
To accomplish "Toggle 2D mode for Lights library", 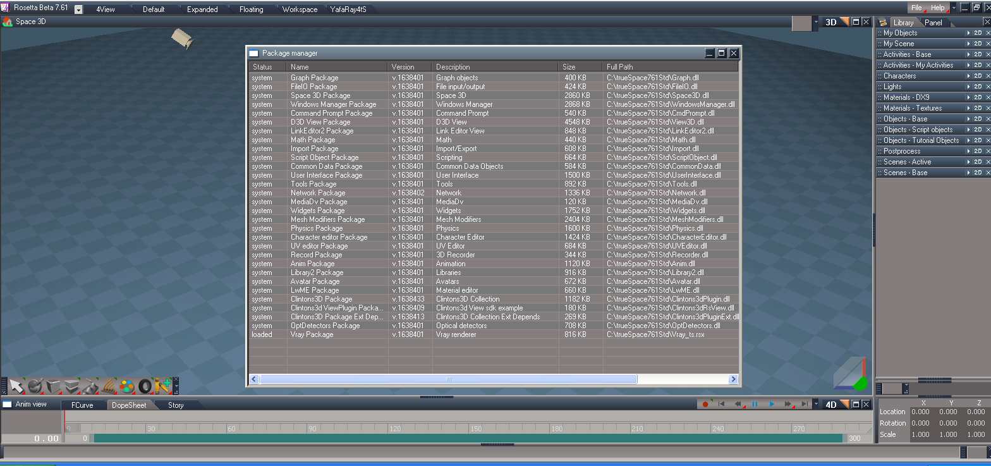I will [x=978, y=87].
